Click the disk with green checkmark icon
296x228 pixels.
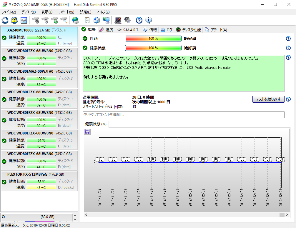click(x=54, y=20)
